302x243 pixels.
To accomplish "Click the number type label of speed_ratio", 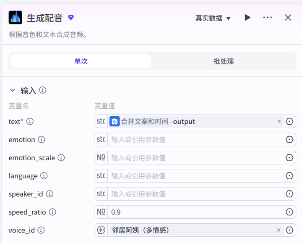I will coord(101,212).
